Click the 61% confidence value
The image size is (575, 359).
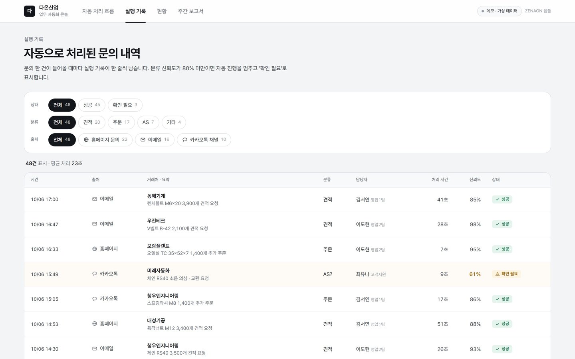click(x=475, y=274)
